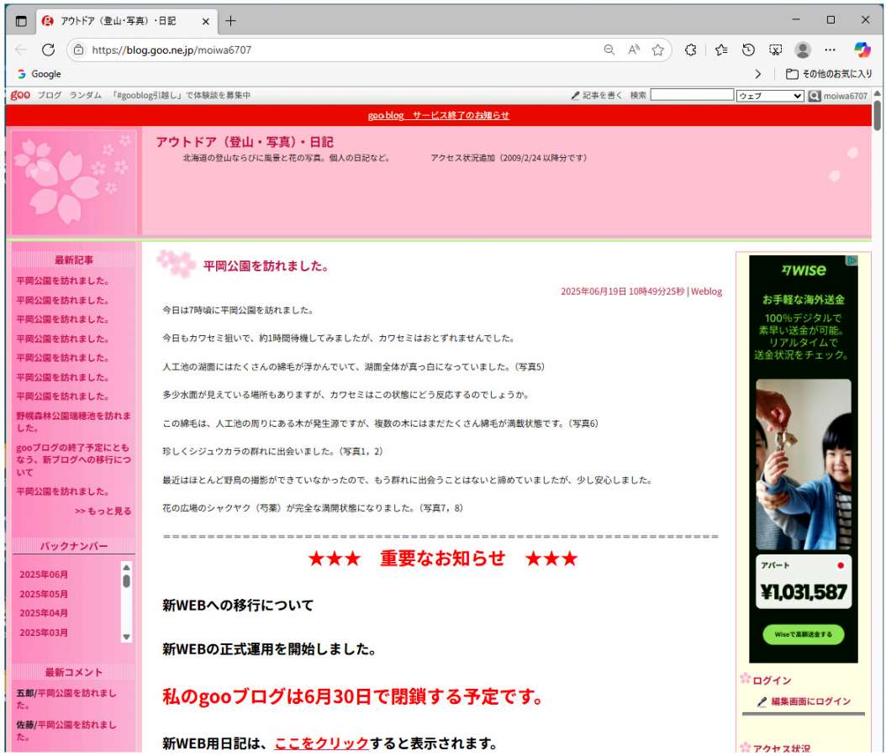Open the browser Extensions puzzle icon
886x756 pixels.
[691, 50]
